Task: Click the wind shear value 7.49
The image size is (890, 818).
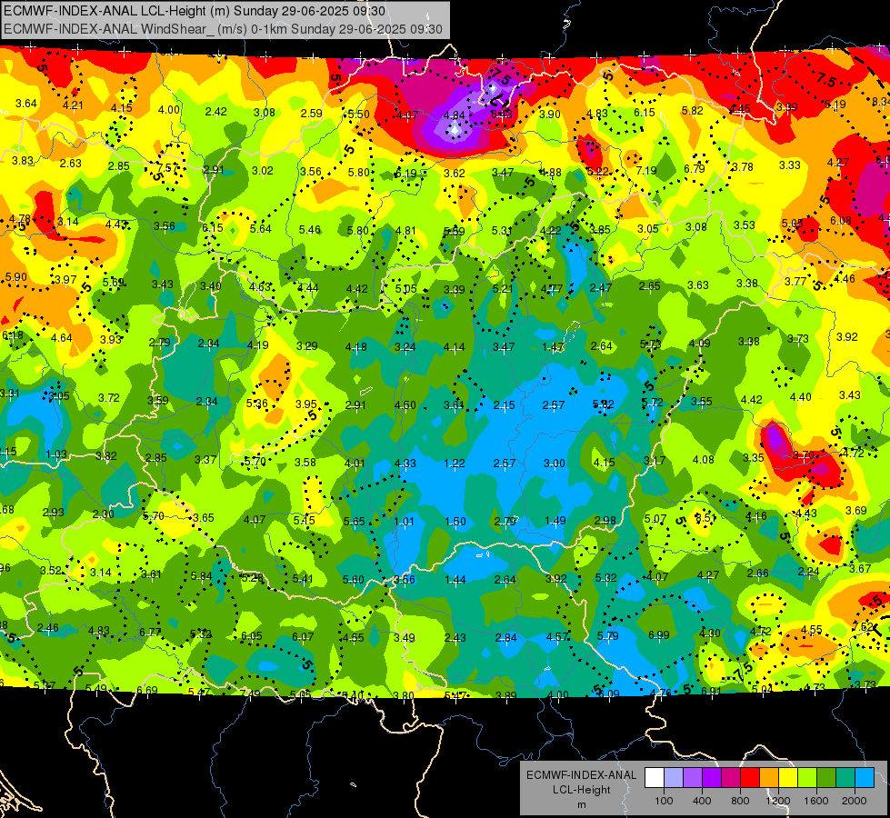Action: [x=250, y=693]
